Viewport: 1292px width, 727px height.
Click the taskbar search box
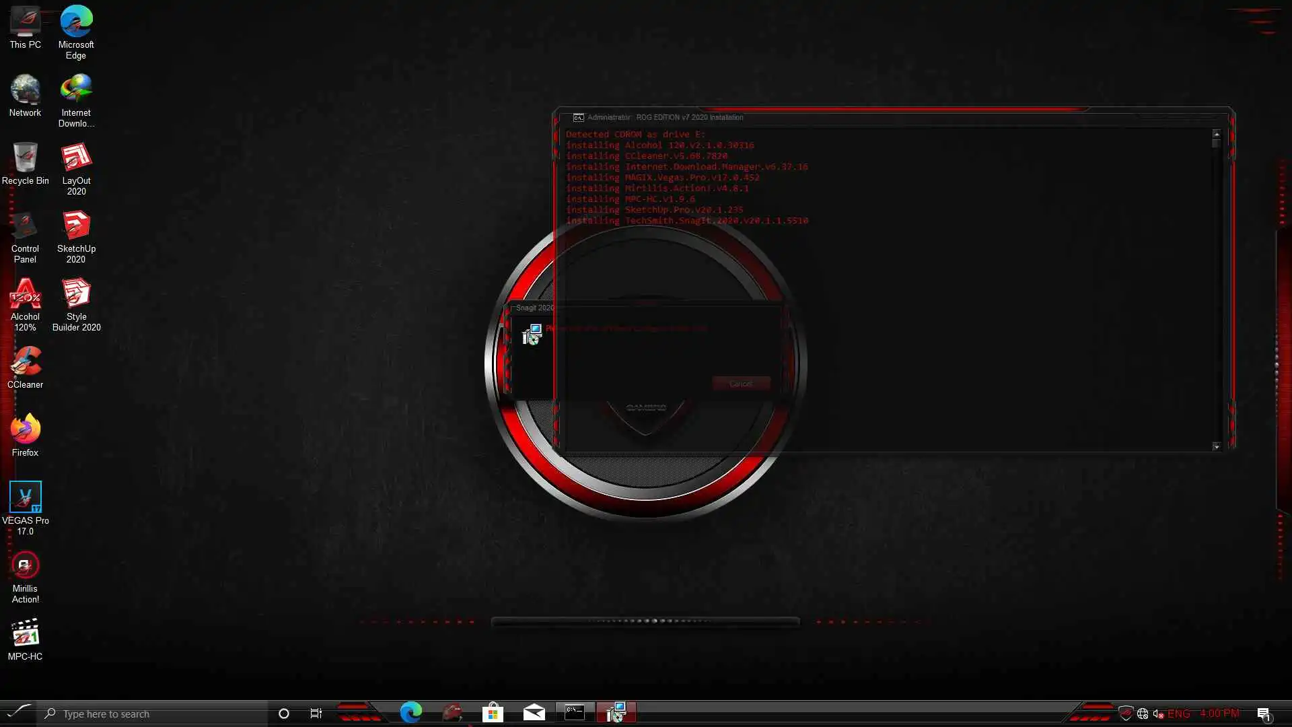click(x=155, y=714)
